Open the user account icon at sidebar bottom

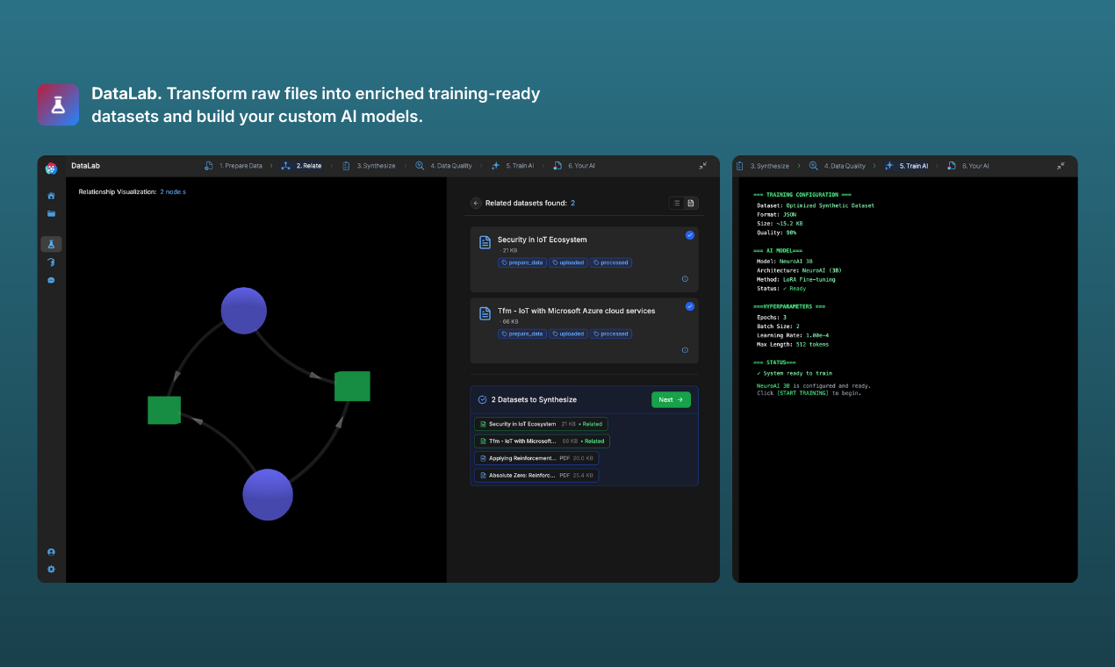[51, 551]
